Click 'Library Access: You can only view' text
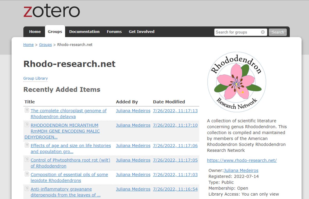Viewport: 309px width, 199px height. (x=244, y=194)
